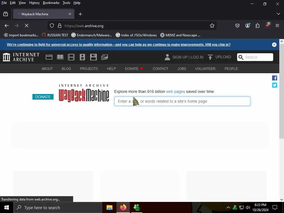This screenshot has height=213, width=284.
Task: Bookmark this page with star icon
Action: pyautogui.click(x=212, y=26)
